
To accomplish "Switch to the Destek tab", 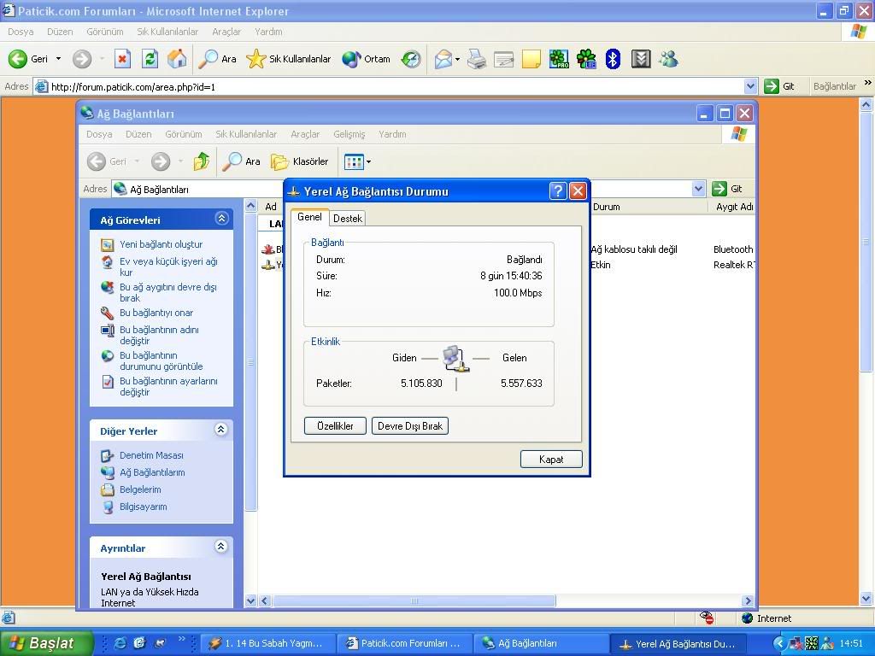I will pos(348,218).
